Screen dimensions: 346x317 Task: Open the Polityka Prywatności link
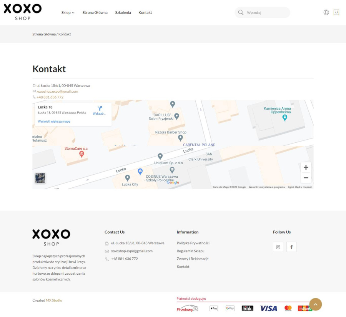[193, 243]
